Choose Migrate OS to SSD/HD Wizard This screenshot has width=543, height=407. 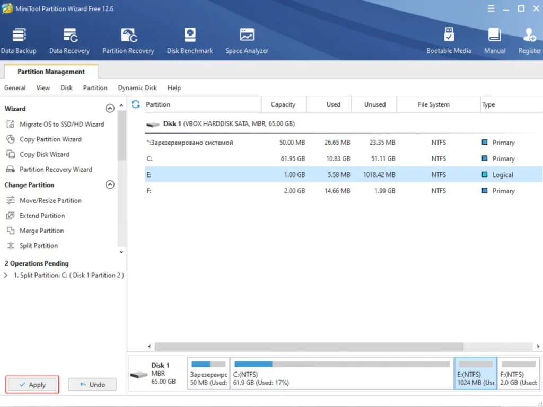point(62,124)
